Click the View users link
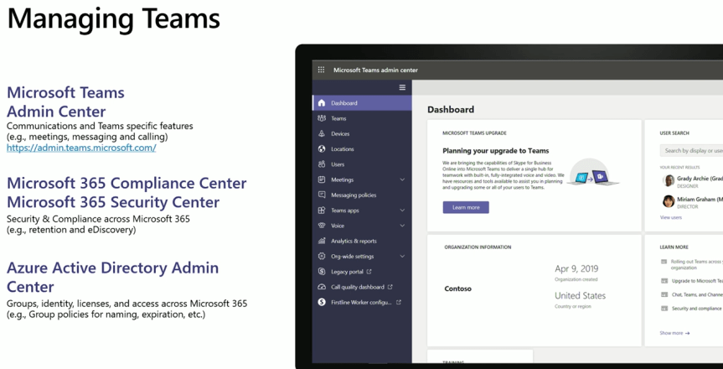 coord(670,217)
